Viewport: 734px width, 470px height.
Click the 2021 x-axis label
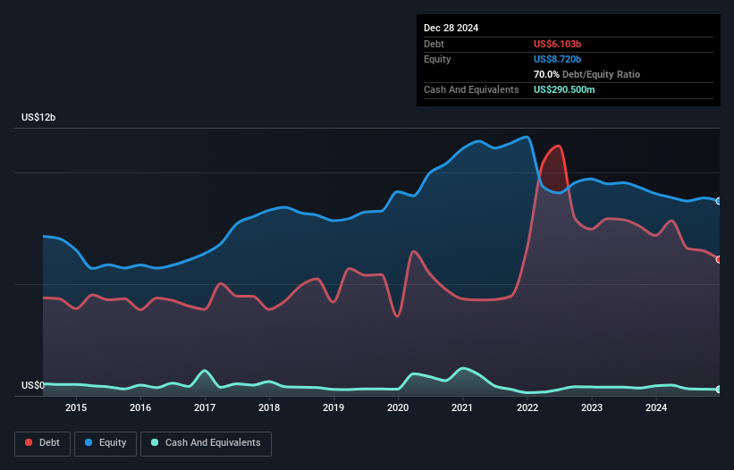[x=462, y=407]
